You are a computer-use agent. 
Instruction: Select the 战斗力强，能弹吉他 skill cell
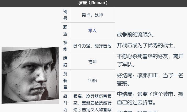coord(92,46)
